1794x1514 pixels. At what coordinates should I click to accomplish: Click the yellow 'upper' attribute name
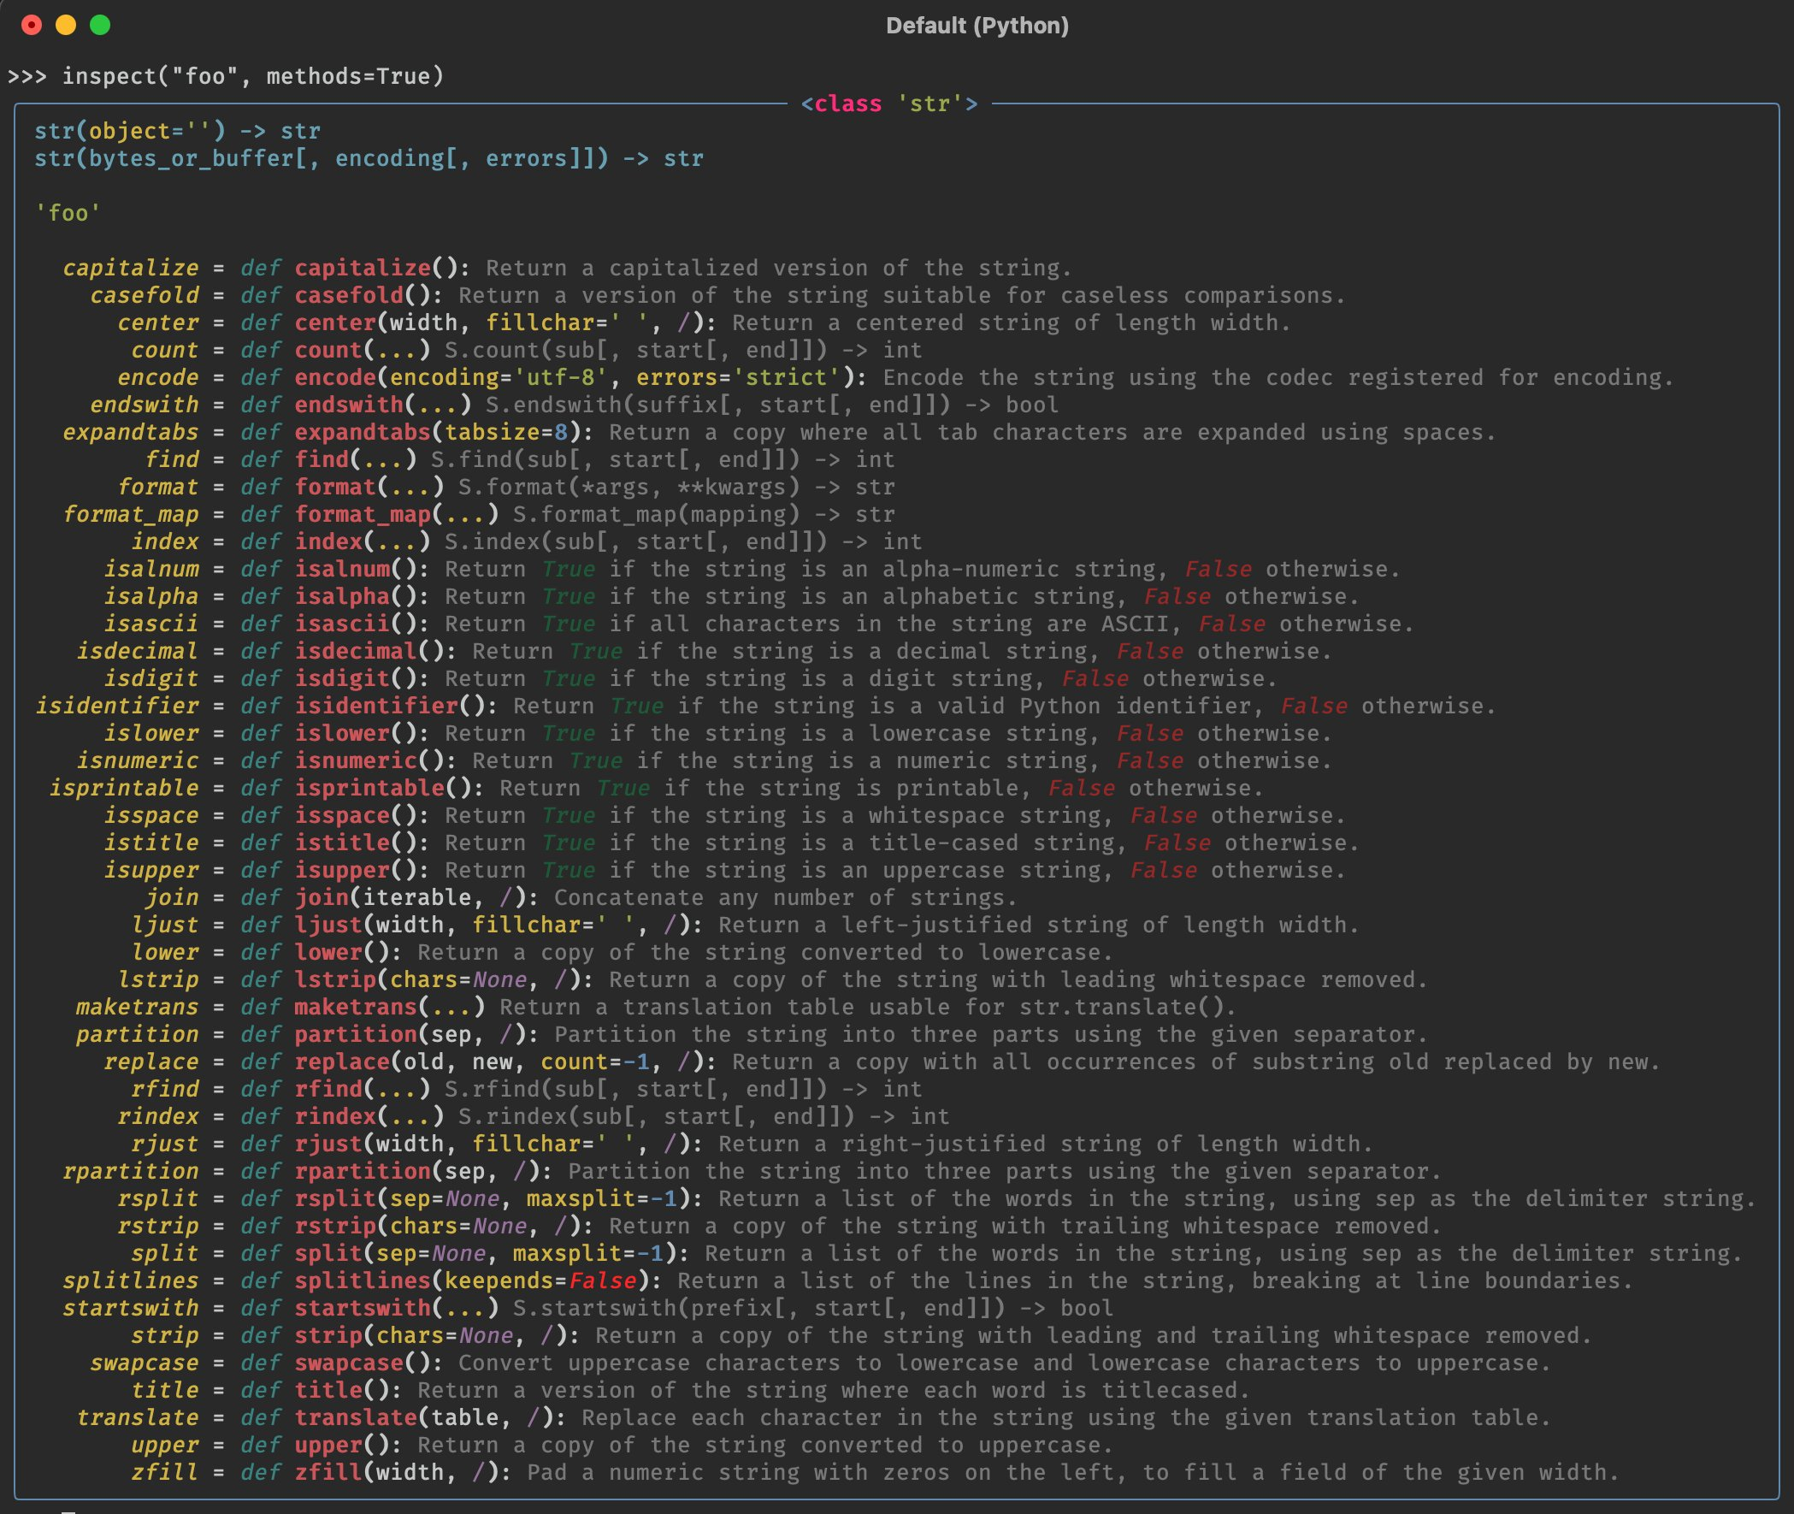point(165,1446)
